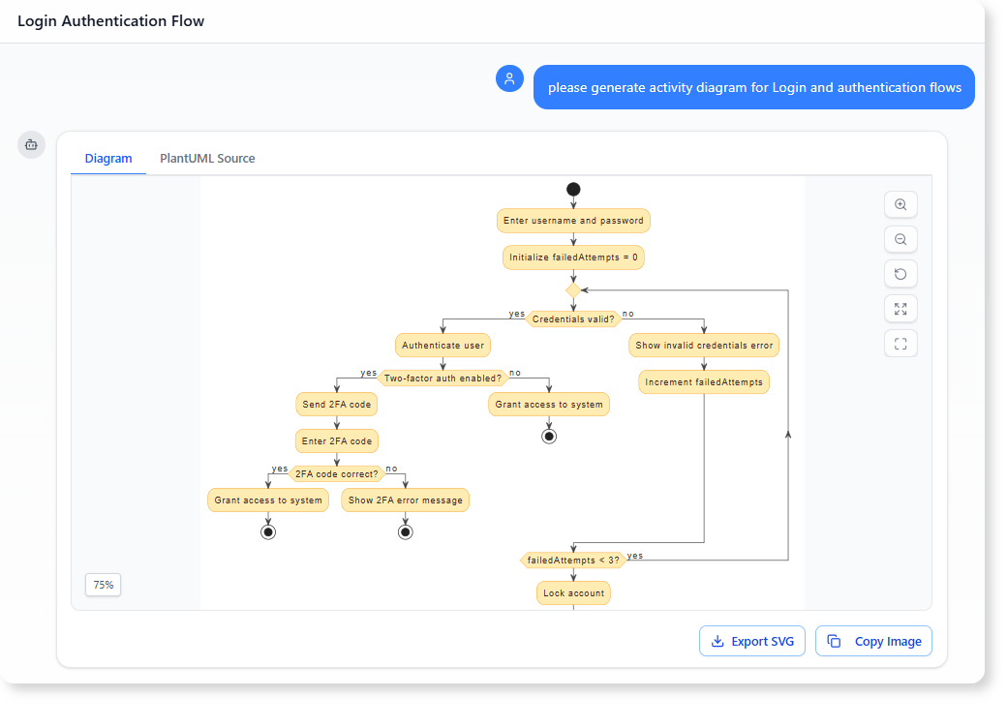This screenshot has width=1007, height=727.
Task: Click the Lock account activity node
Action: pyautogui.click(x=572, y=592)
